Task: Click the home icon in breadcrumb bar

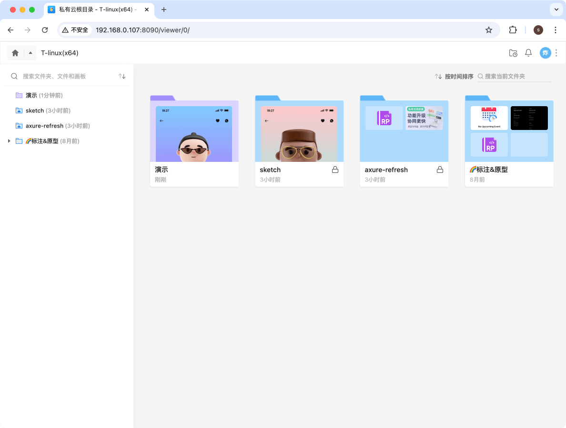Action: (15, 53)
